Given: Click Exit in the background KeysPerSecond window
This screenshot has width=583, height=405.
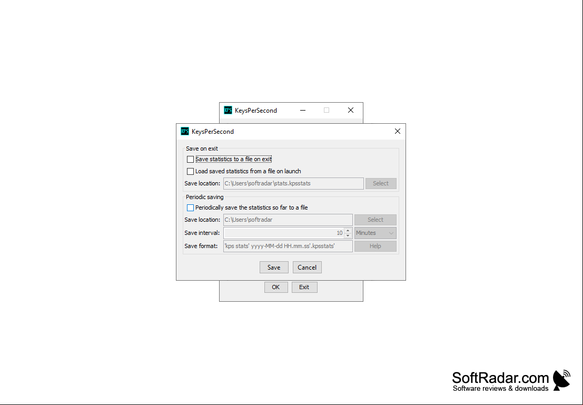Looking at the screenshot, I should click(304, 287).
